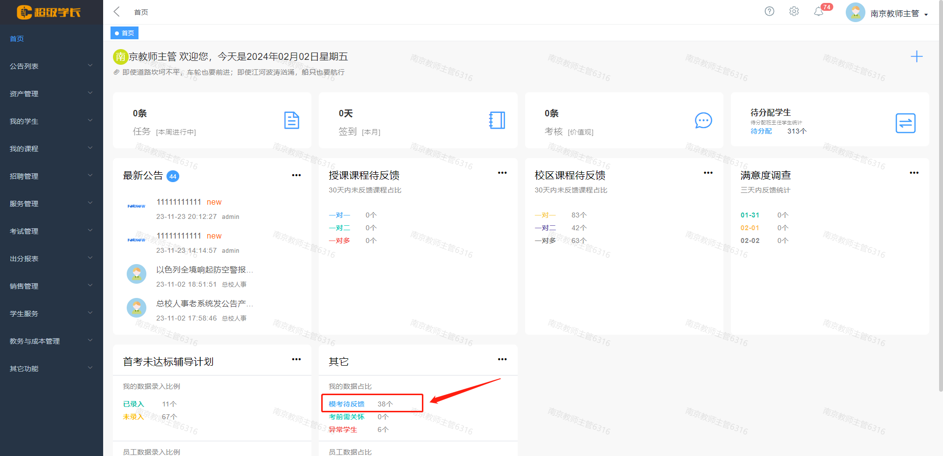
Task: Select 首页 in the sidebar menu
Action: pyautogui.click(x=17, y=39)
